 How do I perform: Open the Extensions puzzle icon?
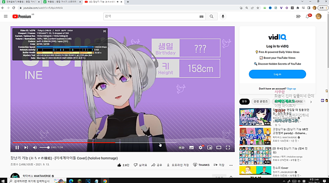click(x=298, y=8)
